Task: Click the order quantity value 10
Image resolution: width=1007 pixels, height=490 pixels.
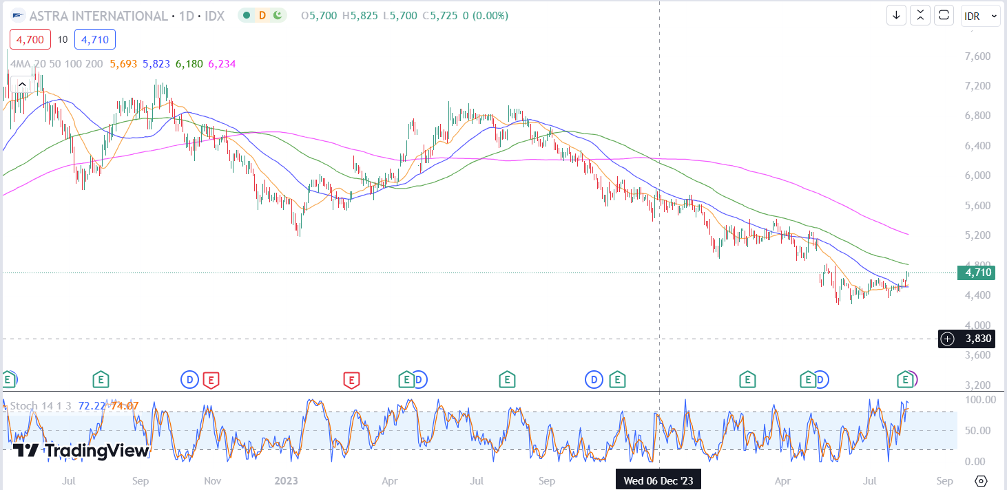Action: pos(62,40)
